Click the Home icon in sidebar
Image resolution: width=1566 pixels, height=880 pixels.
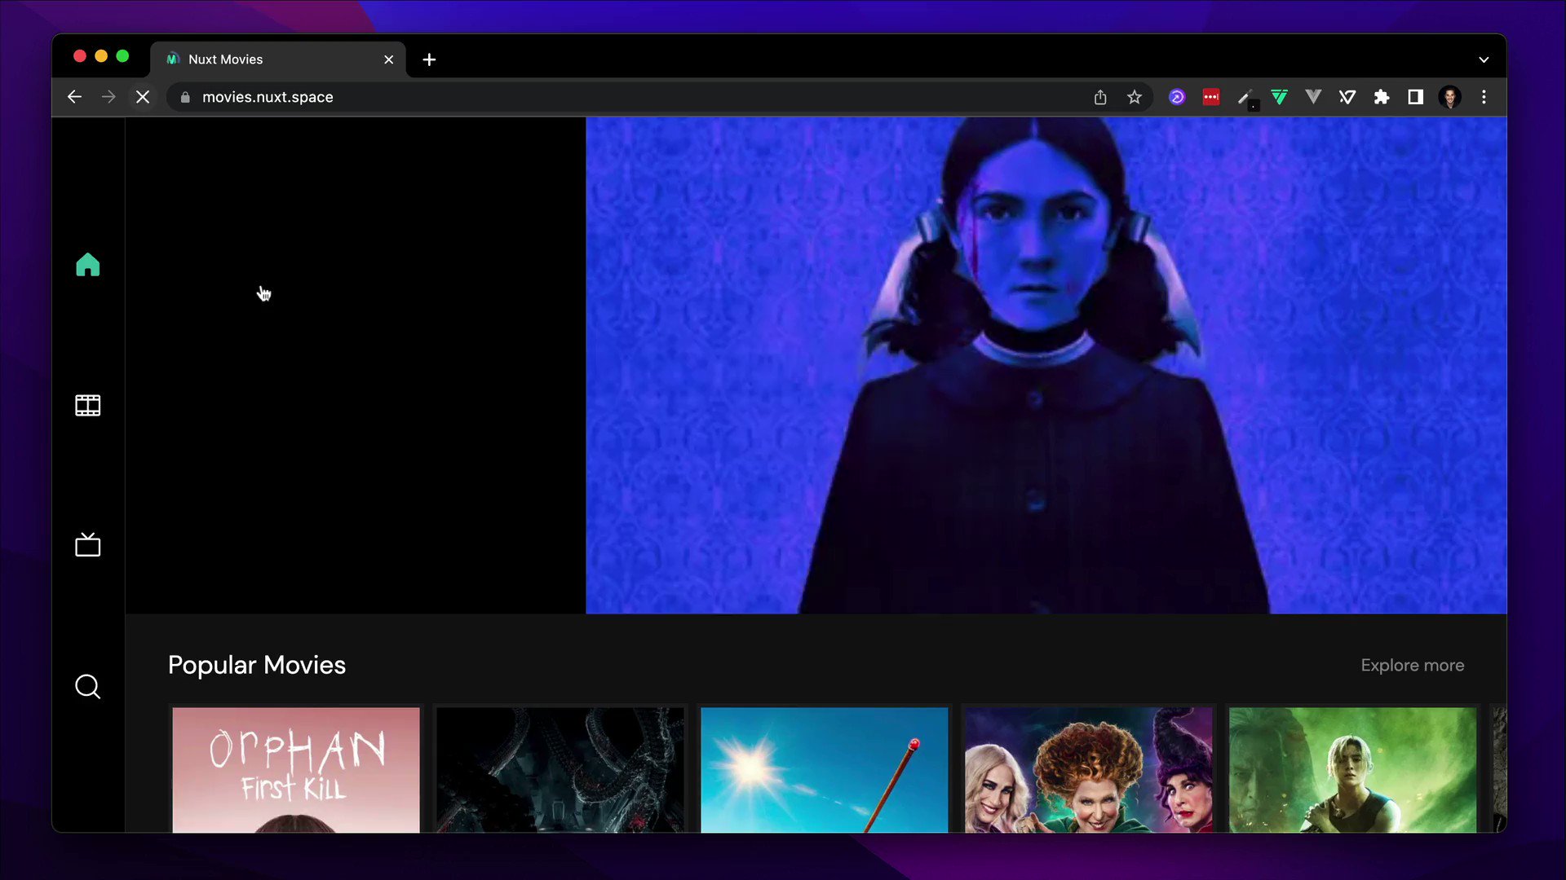click(87, 265)
